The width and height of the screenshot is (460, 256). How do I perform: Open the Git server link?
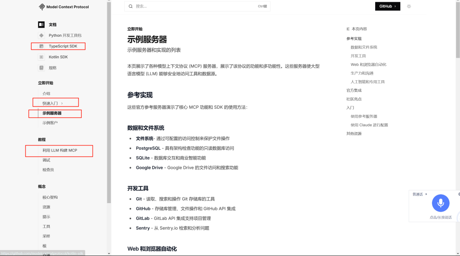139,199
